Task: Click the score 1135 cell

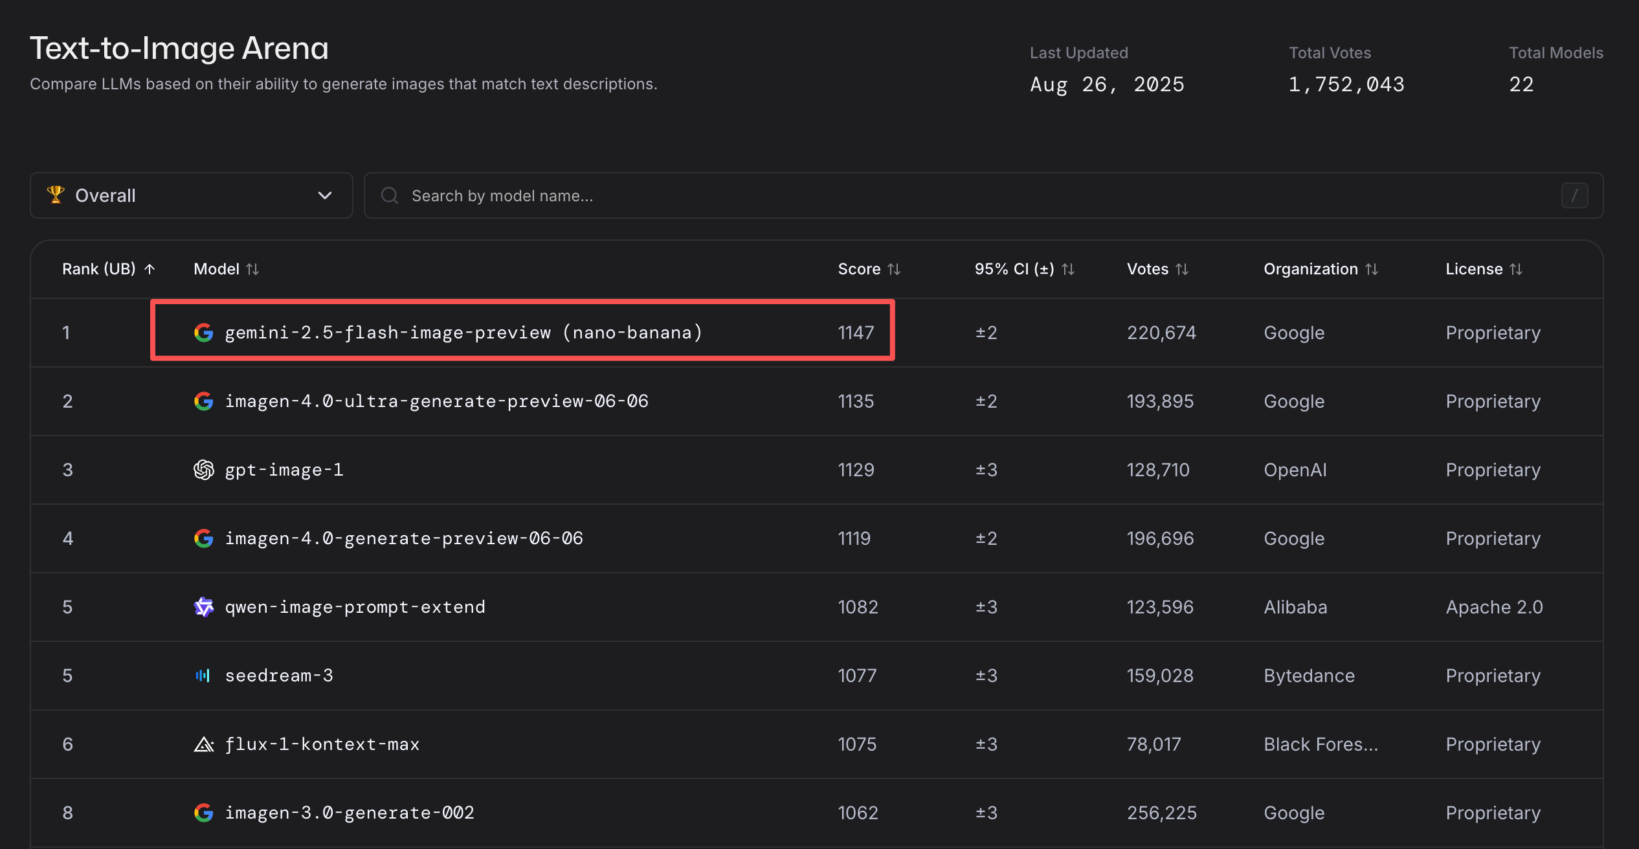Action: coord(856,401)
